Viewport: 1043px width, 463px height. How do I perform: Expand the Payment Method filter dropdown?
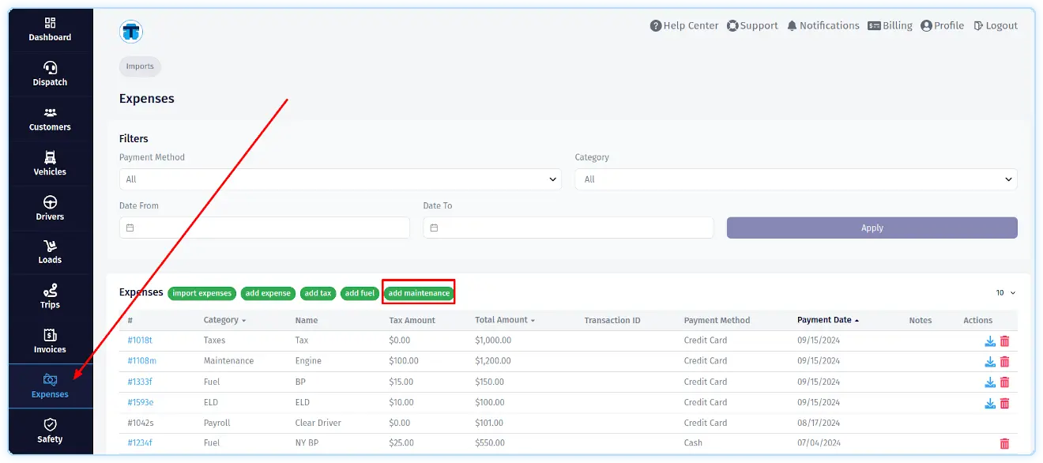340,179
